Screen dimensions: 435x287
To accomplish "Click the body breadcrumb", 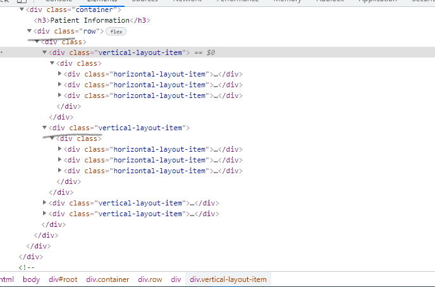I will click(x=32, y=279).
